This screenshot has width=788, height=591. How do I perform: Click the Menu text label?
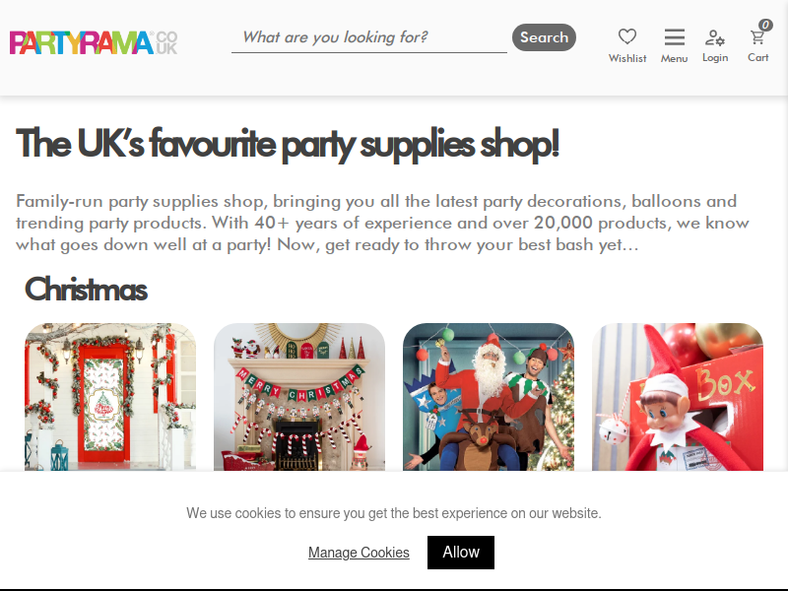tap(675, 58)
